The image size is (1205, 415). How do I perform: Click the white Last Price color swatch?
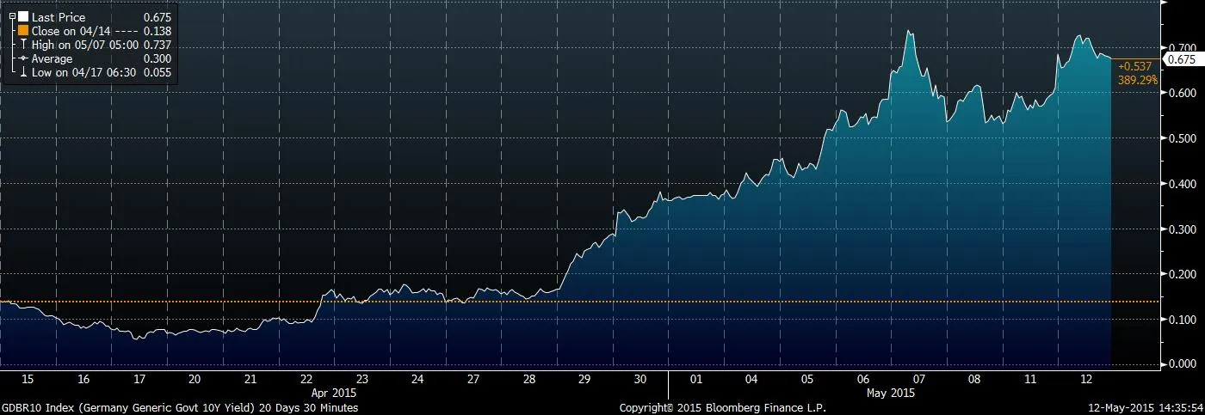[x=22, y=16]
